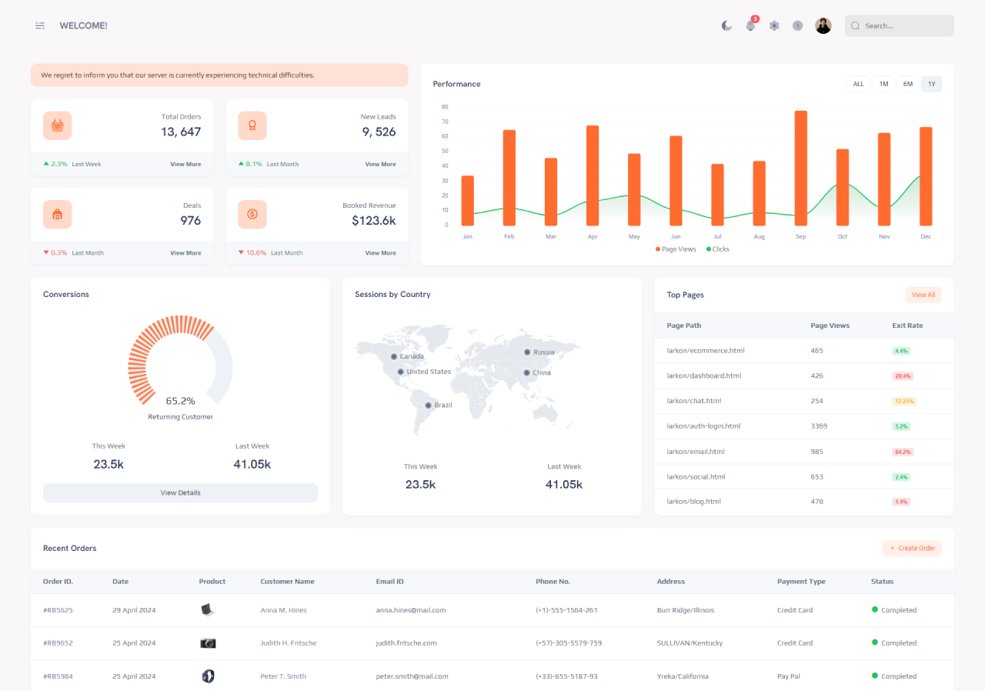Click the Total Orders basket icon

click(x=57, y=125)
